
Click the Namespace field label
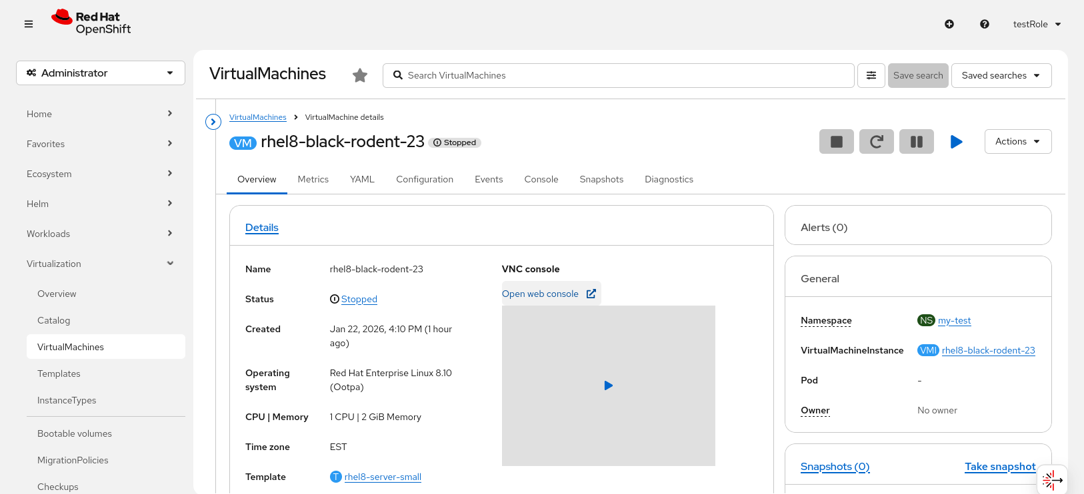click(x=826, y=320)
